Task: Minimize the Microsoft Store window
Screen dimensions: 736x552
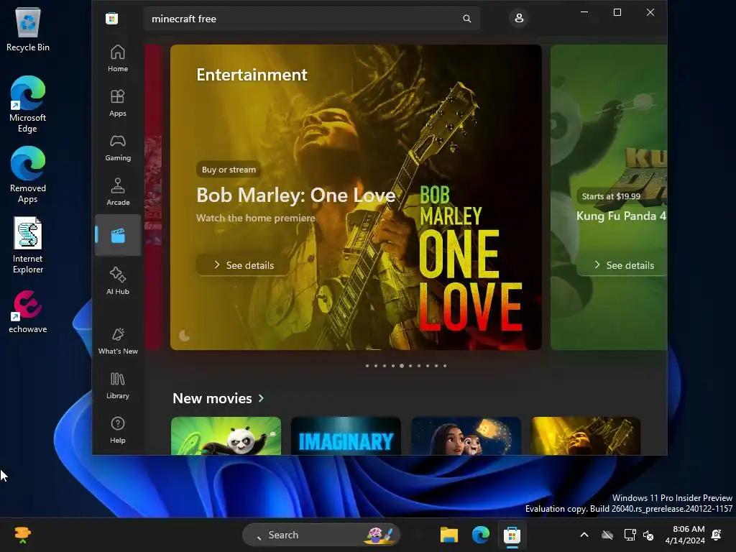Action: [584, 12]
